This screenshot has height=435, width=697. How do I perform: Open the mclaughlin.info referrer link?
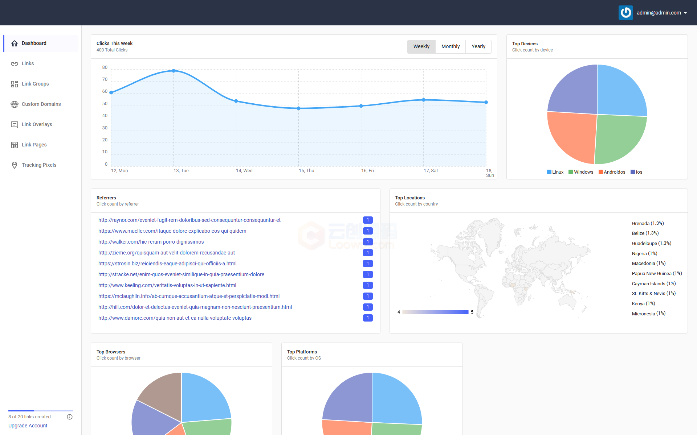point(189,296)
